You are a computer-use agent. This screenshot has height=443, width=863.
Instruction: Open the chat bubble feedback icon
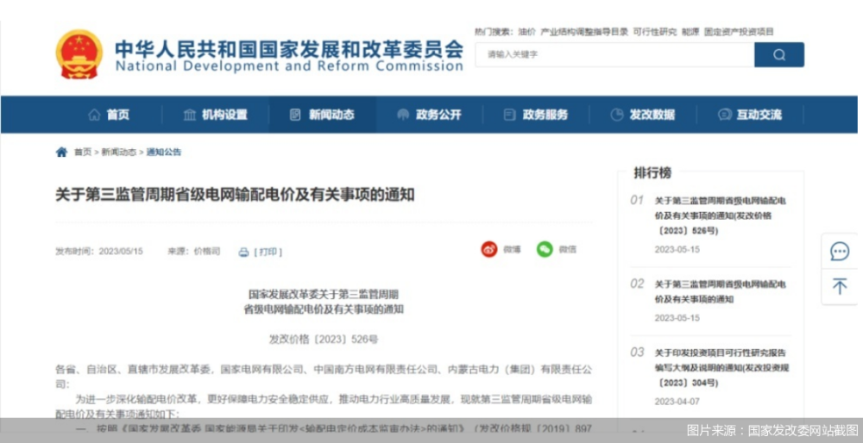(x=840, y=252)
